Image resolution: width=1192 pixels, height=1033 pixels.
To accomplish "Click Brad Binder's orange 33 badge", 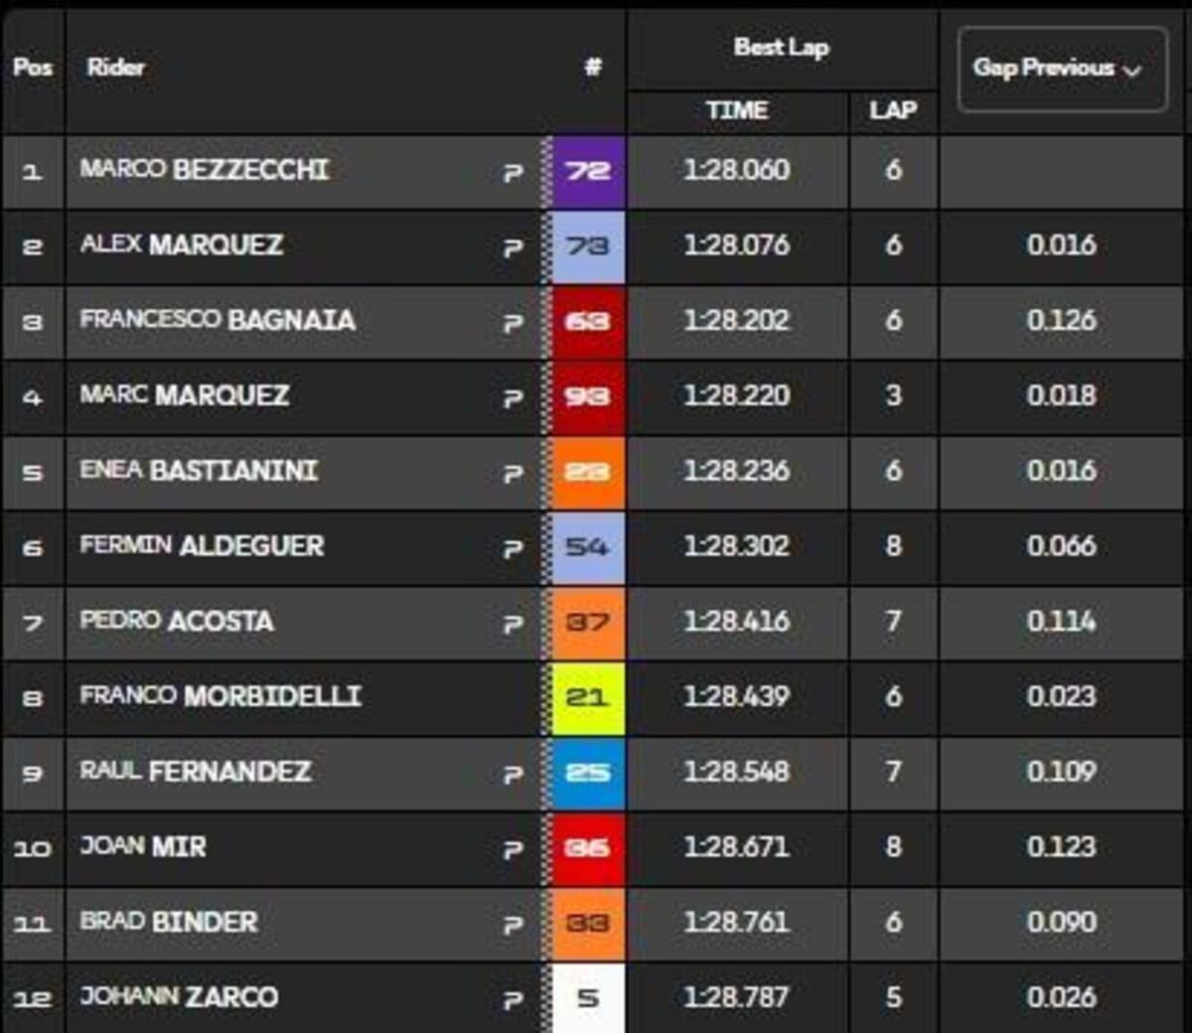I will (588, 923).
